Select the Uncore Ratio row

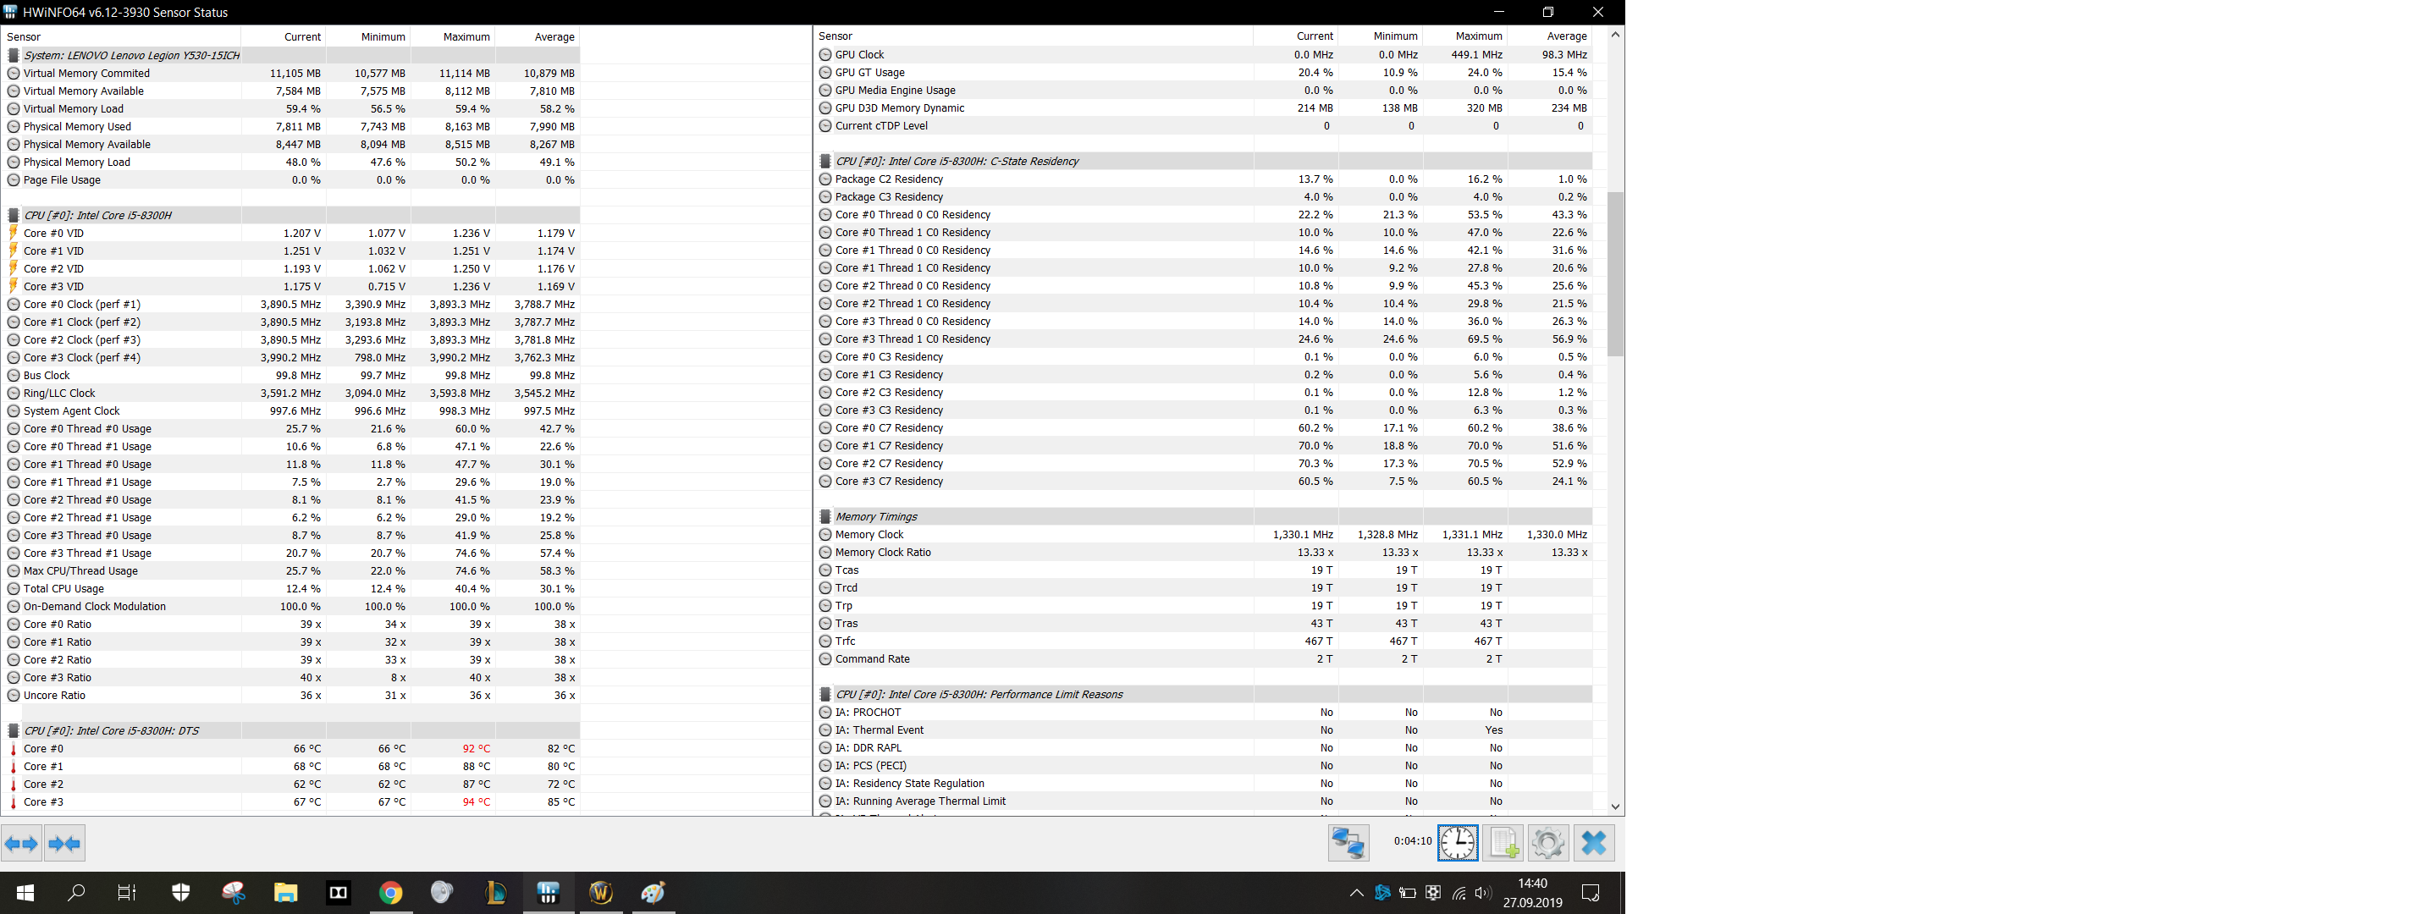[x=292, y=696]
